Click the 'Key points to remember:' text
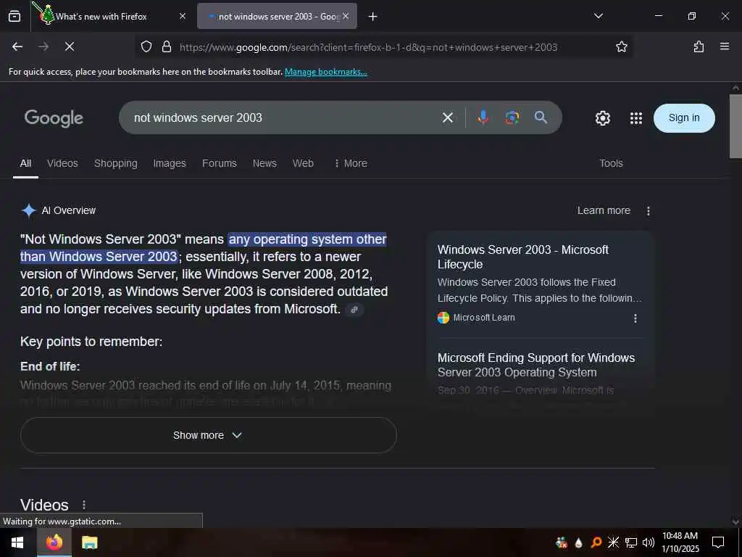This screenshot has height=557, width=742. pyautogui.click(x=91, y=342)
